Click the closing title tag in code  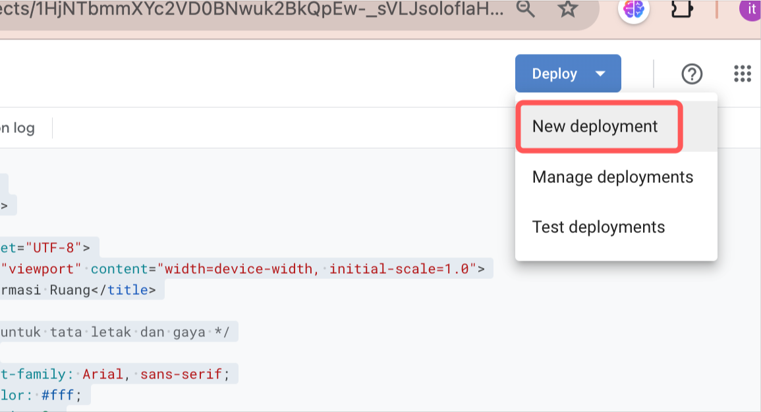tap(123, 290)
